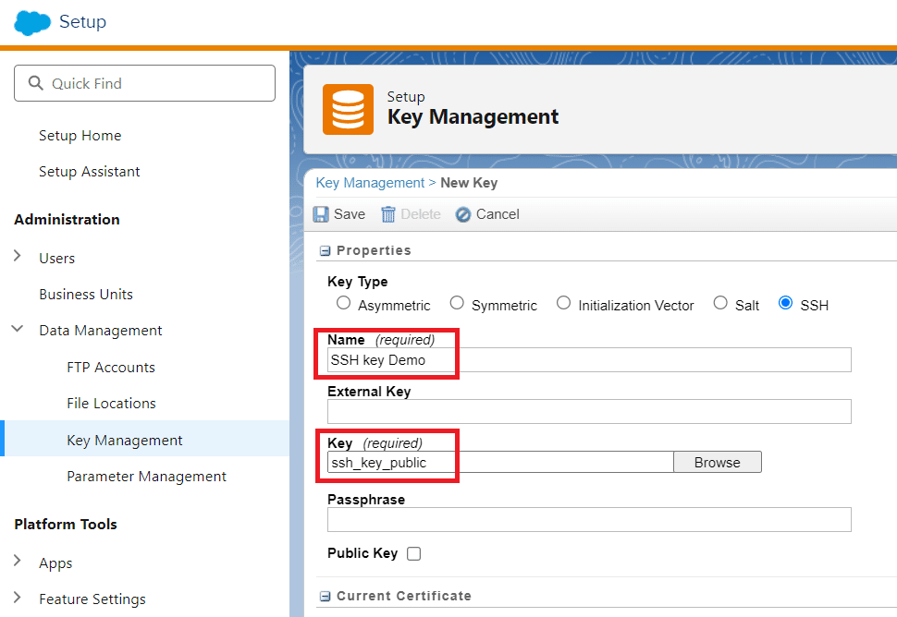Choose the Salt key type option
Image resolution: width=897 pixels, height=617 pixels.
720,303
